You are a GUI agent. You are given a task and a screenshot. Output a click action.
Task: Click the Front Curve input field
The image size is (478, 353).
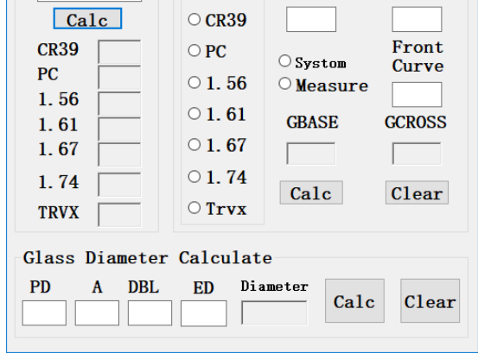417,94
